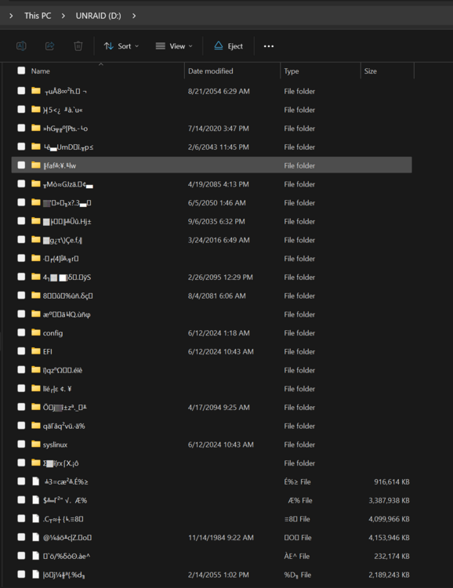Click date 6/12/2024 1:18 AM
Screen dimensions: 453x588
tap(219, 333)
